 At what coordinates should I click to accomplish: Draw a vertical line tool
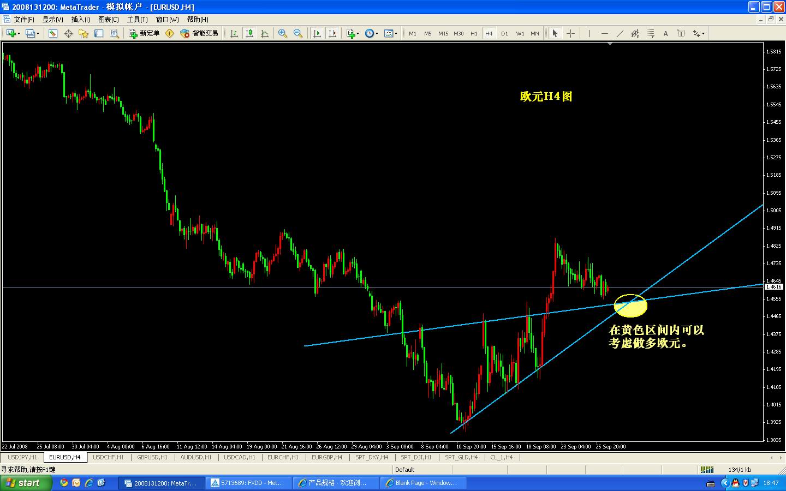589,33
